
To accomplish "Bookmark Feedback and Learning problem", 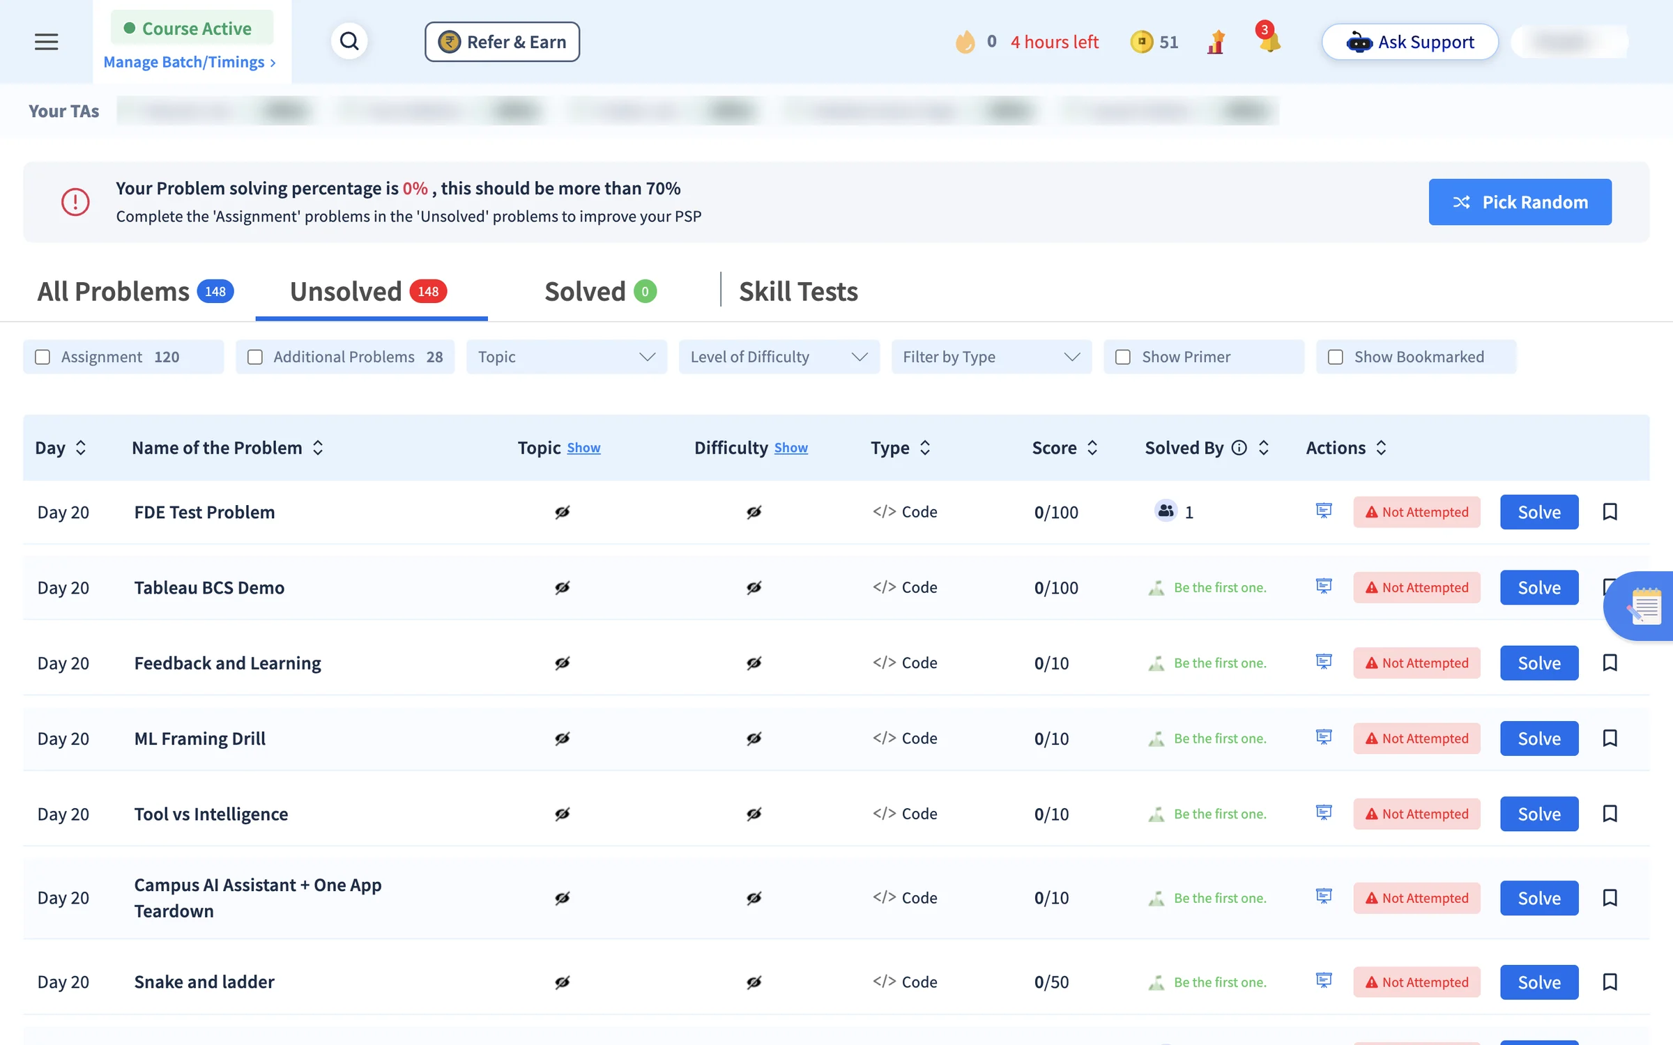I will [x=1610, y=663].
